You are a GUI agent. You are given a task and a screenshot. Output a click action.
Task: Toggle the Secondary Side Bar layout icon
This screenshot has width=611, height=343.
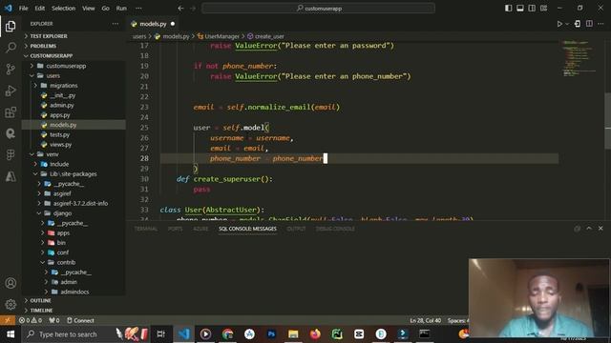[x=532, y=9]
